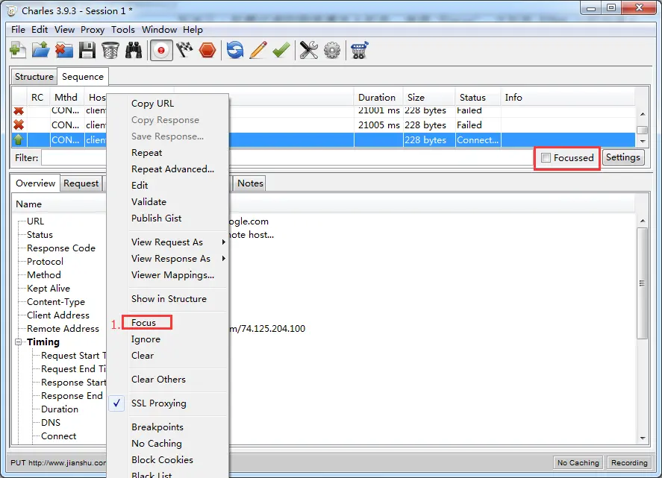Sort by the Duration column header
This screenshot has width=662, height=478.
[378, 98]
